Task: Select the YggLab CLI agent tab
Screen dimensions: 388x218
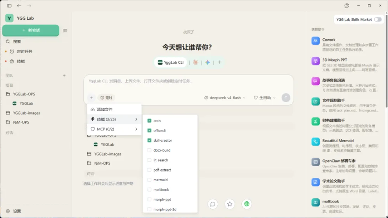Action: pos(171,62)
